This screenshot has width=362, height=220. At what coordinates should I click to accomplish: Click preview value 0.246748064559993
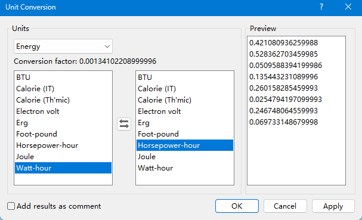click(x=283, y=110)
